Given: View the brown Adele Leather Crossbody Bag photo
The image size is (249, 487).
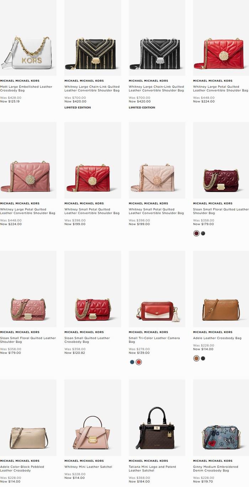Looking at the screenshot, I should pyautogui.click(x=221, y=289).
